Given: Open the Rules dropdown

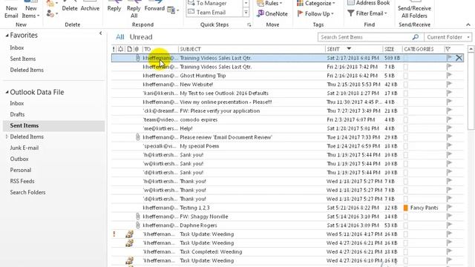Looking at the screenshot, I should tap(269, 3).
